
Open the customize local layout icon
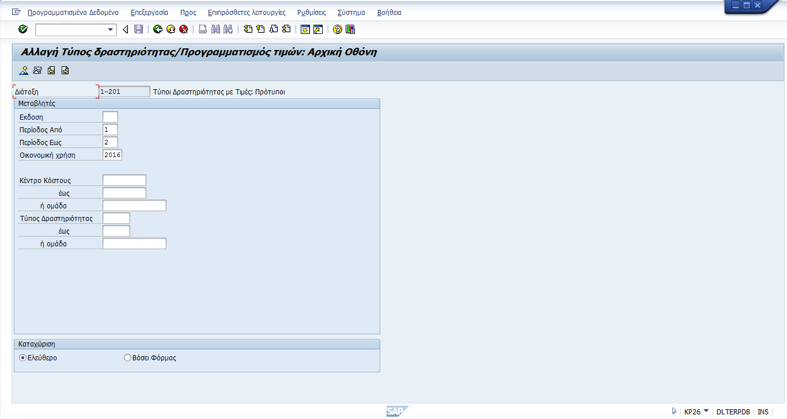coord(350,29)
